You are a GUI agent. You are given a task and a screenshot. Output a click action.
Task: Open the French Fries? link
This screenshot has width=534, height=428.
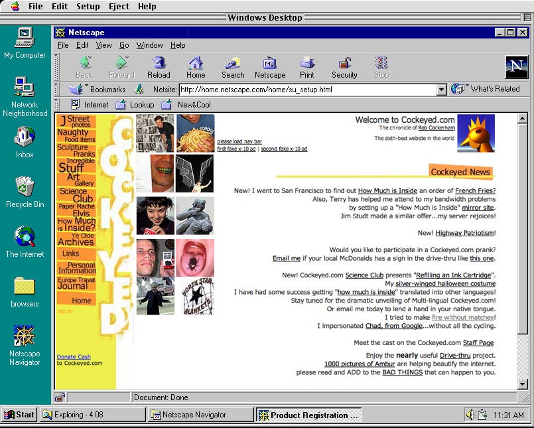(476, 190)
